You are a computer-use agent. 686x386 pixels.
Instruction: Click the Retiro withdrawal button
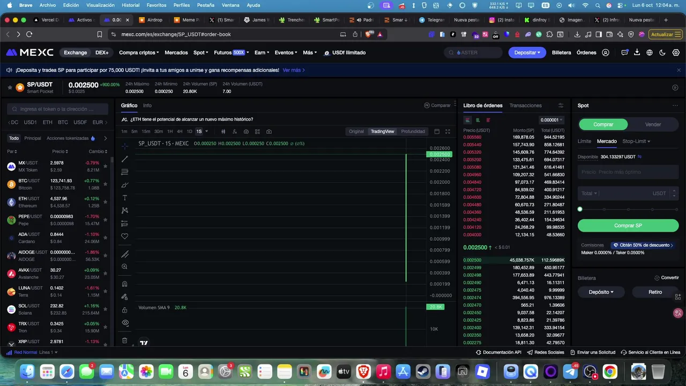(x=655, y=292)
